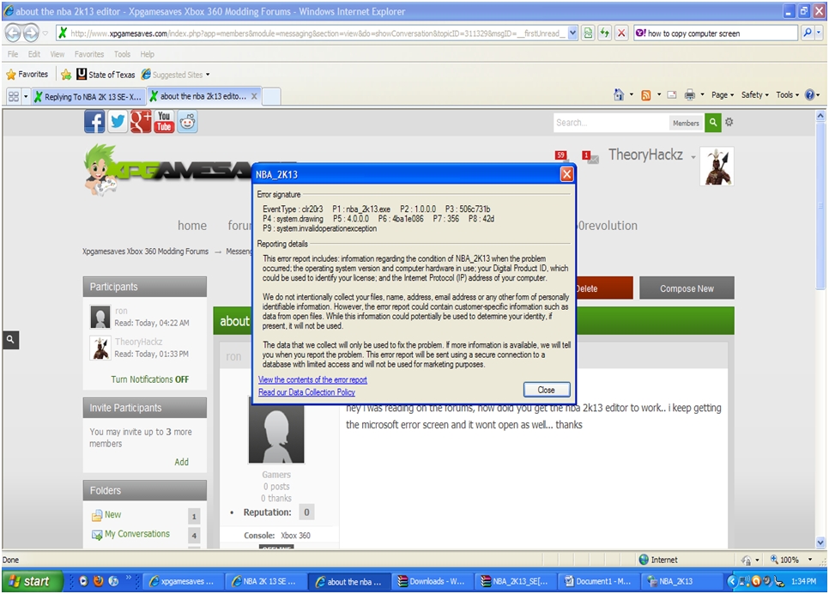This screenshot has height=594, width=829.
Task: Click the Windows Start button
Action: click(30, 581)
